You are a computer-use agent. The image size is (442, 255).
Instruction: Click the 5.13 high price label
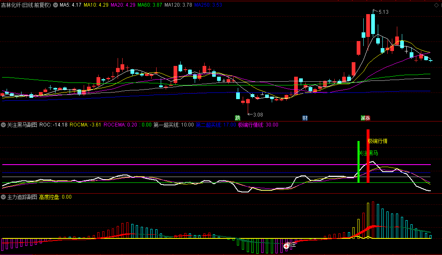(x=383, y=12)
